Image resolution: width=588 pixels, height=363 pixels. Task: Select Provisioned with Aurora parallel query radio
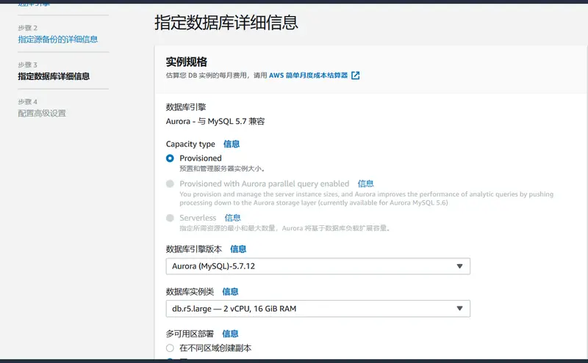(x=170, y=184)
